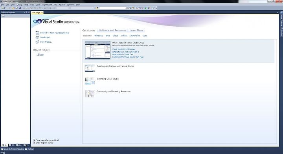The width and height of the screenshot is (283, 154).
Task: Click the Solution Explorer icon in right toolbar group
Action: (x=130, y=8)
